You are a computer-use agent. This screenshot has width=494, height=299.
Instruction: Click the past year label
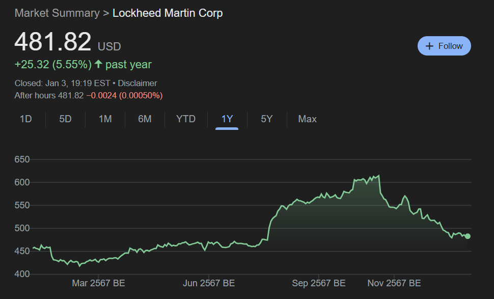coord(128,65)
